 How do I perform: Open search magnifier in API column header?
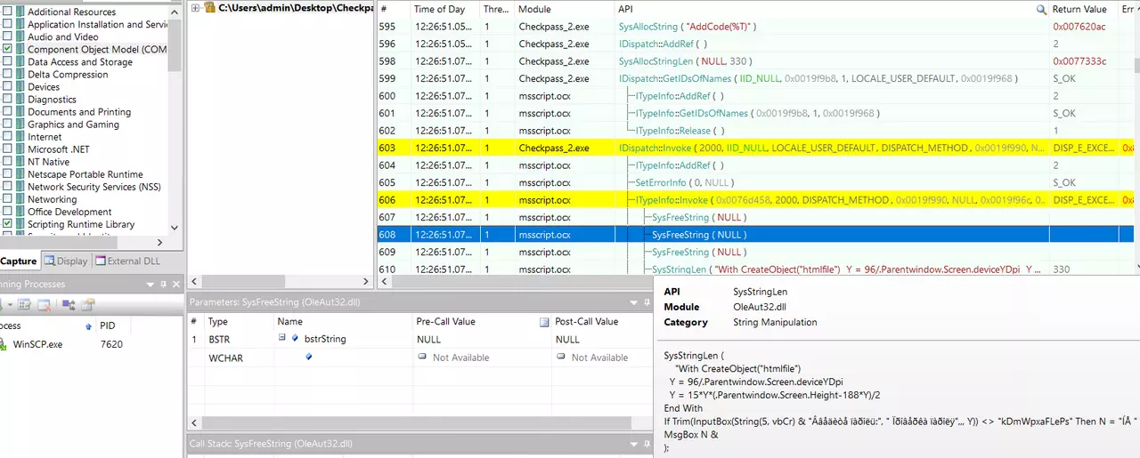point(1041,9)
